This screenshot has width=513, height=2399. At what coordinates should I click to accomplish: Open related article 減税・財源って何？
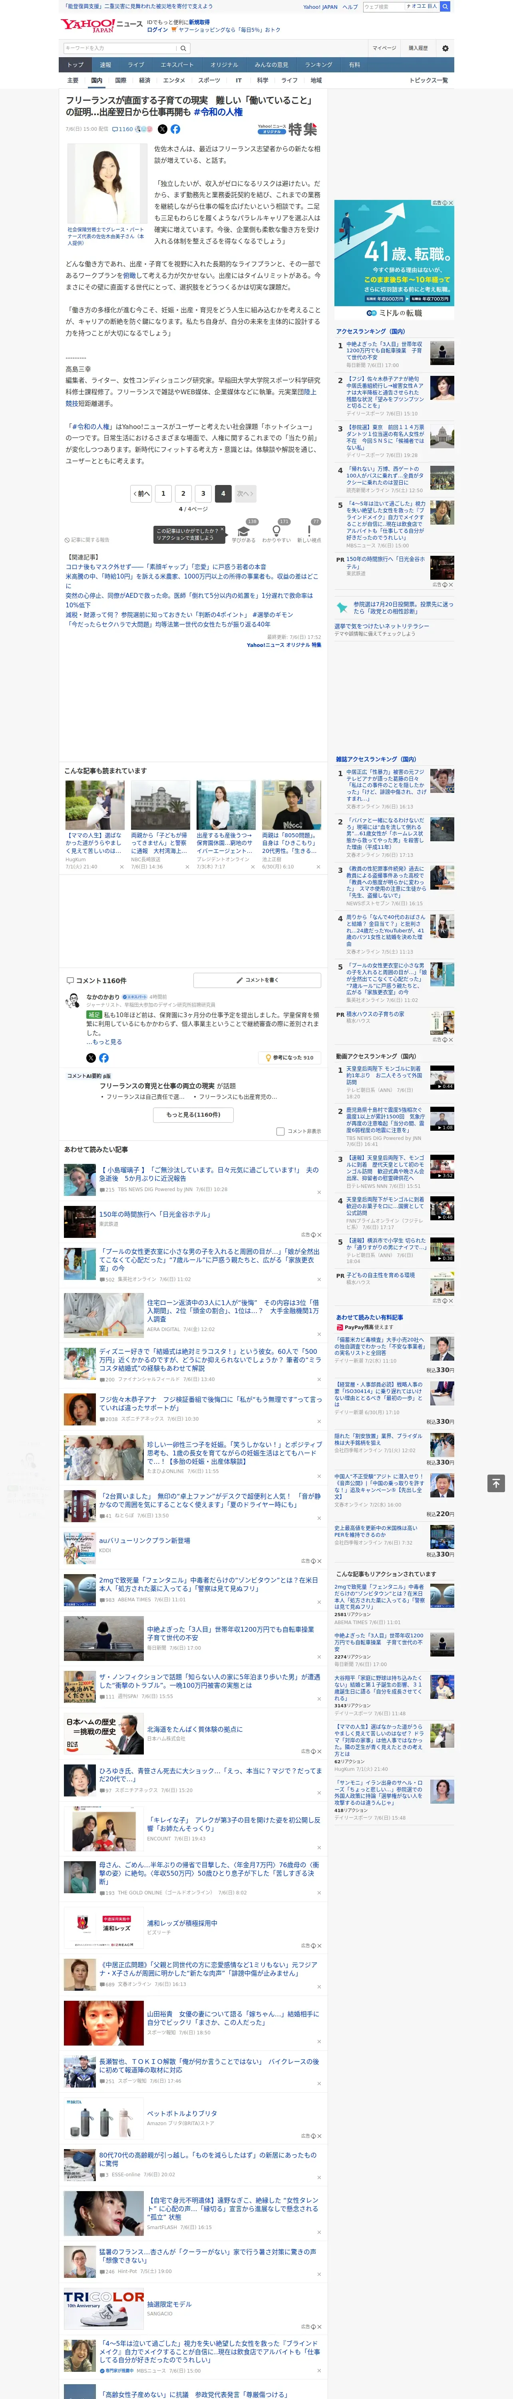[x=180, y=615]
